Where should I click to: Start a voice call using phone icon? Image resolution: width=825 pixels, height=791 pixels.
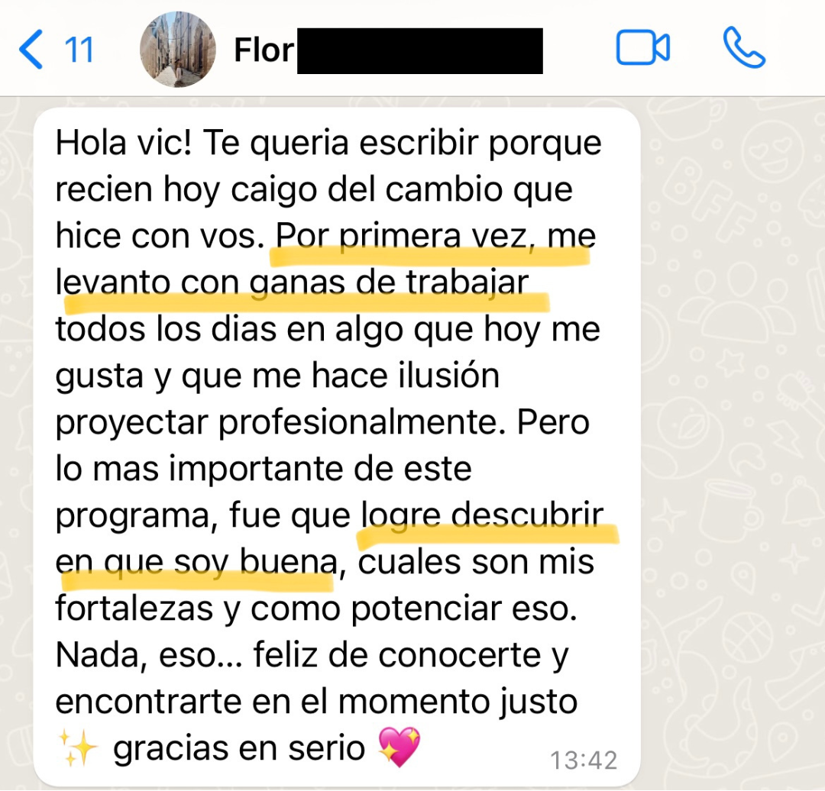point(744,48)
